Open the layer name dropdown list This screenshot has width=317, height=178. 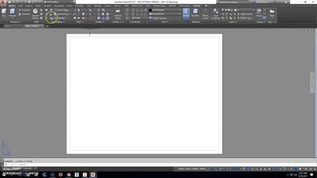244,10
